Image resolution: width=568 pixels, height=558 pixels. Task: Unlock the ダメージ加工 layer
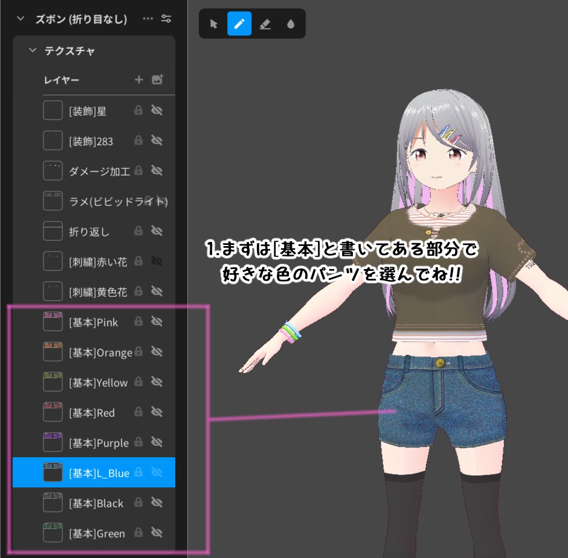pyautogui.click(x=139, y=170)
